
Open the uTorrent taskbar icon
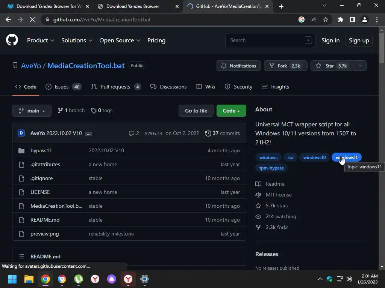click(79, 279)
